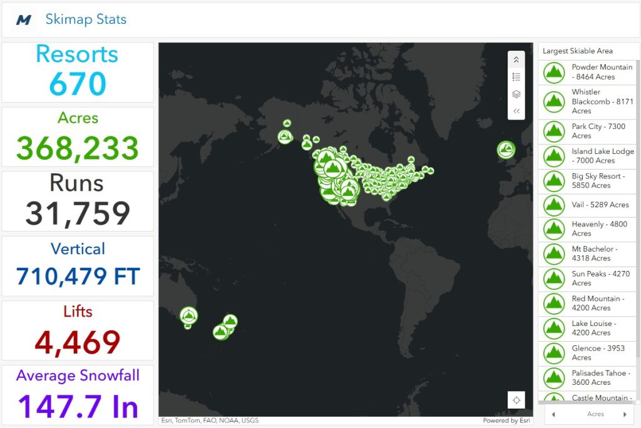Click Heavenly's mountain icon in the list
641x428 pixels.
(553, 229)
